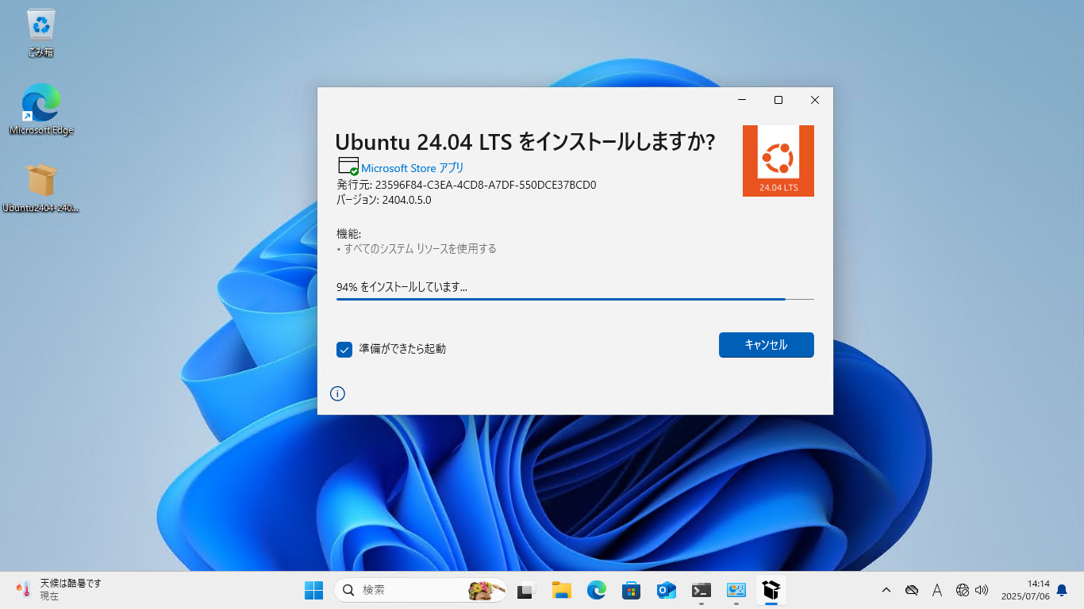Click the Ubuntu 24.04 LTS install heading
Viewport: 1084px width, 609px height.
pos(525,142)
